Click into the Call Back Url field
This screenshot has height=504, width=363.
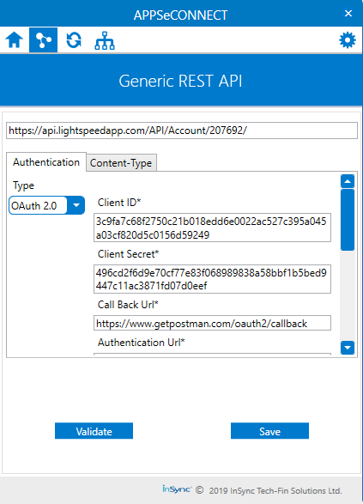click(212, 323)
